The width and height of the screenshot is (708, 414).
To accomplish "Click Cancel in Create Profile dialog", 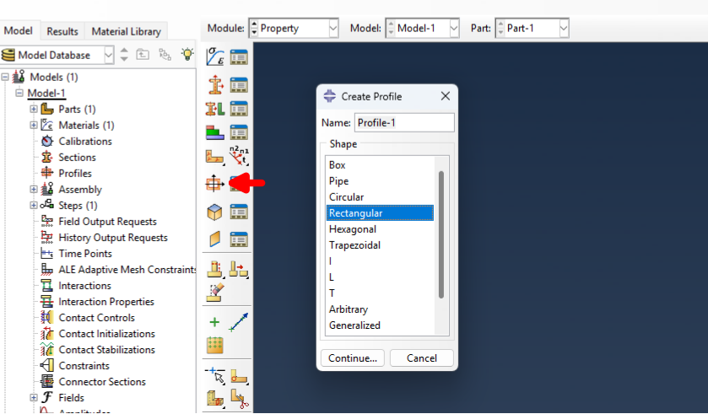I will pyautogui.click(x=421, y=358).
